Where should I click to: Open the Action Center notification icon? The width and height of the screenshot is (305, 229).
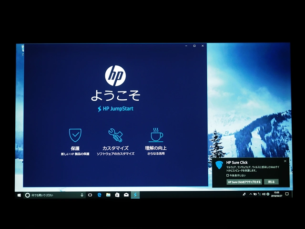coord(287,194)
